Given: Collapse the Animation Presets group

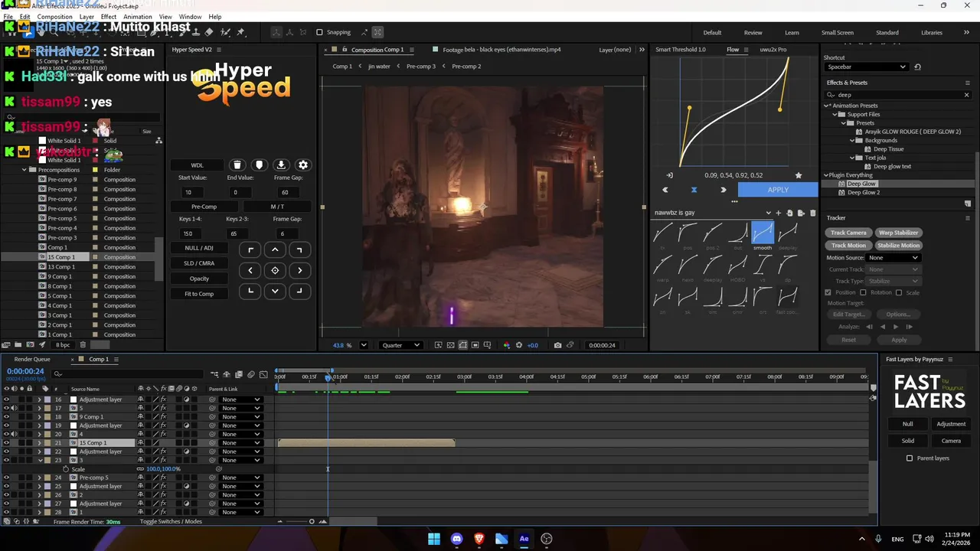Looking at the screenshot, I should click(x=826, y=106).
